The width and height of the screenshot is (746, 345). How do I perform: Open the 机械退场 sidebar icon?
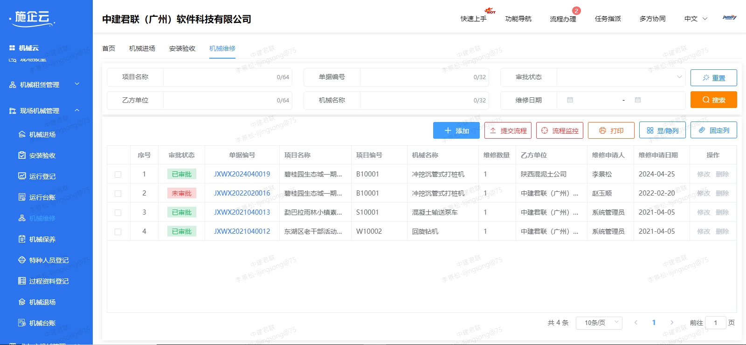[x=22, y=302]
